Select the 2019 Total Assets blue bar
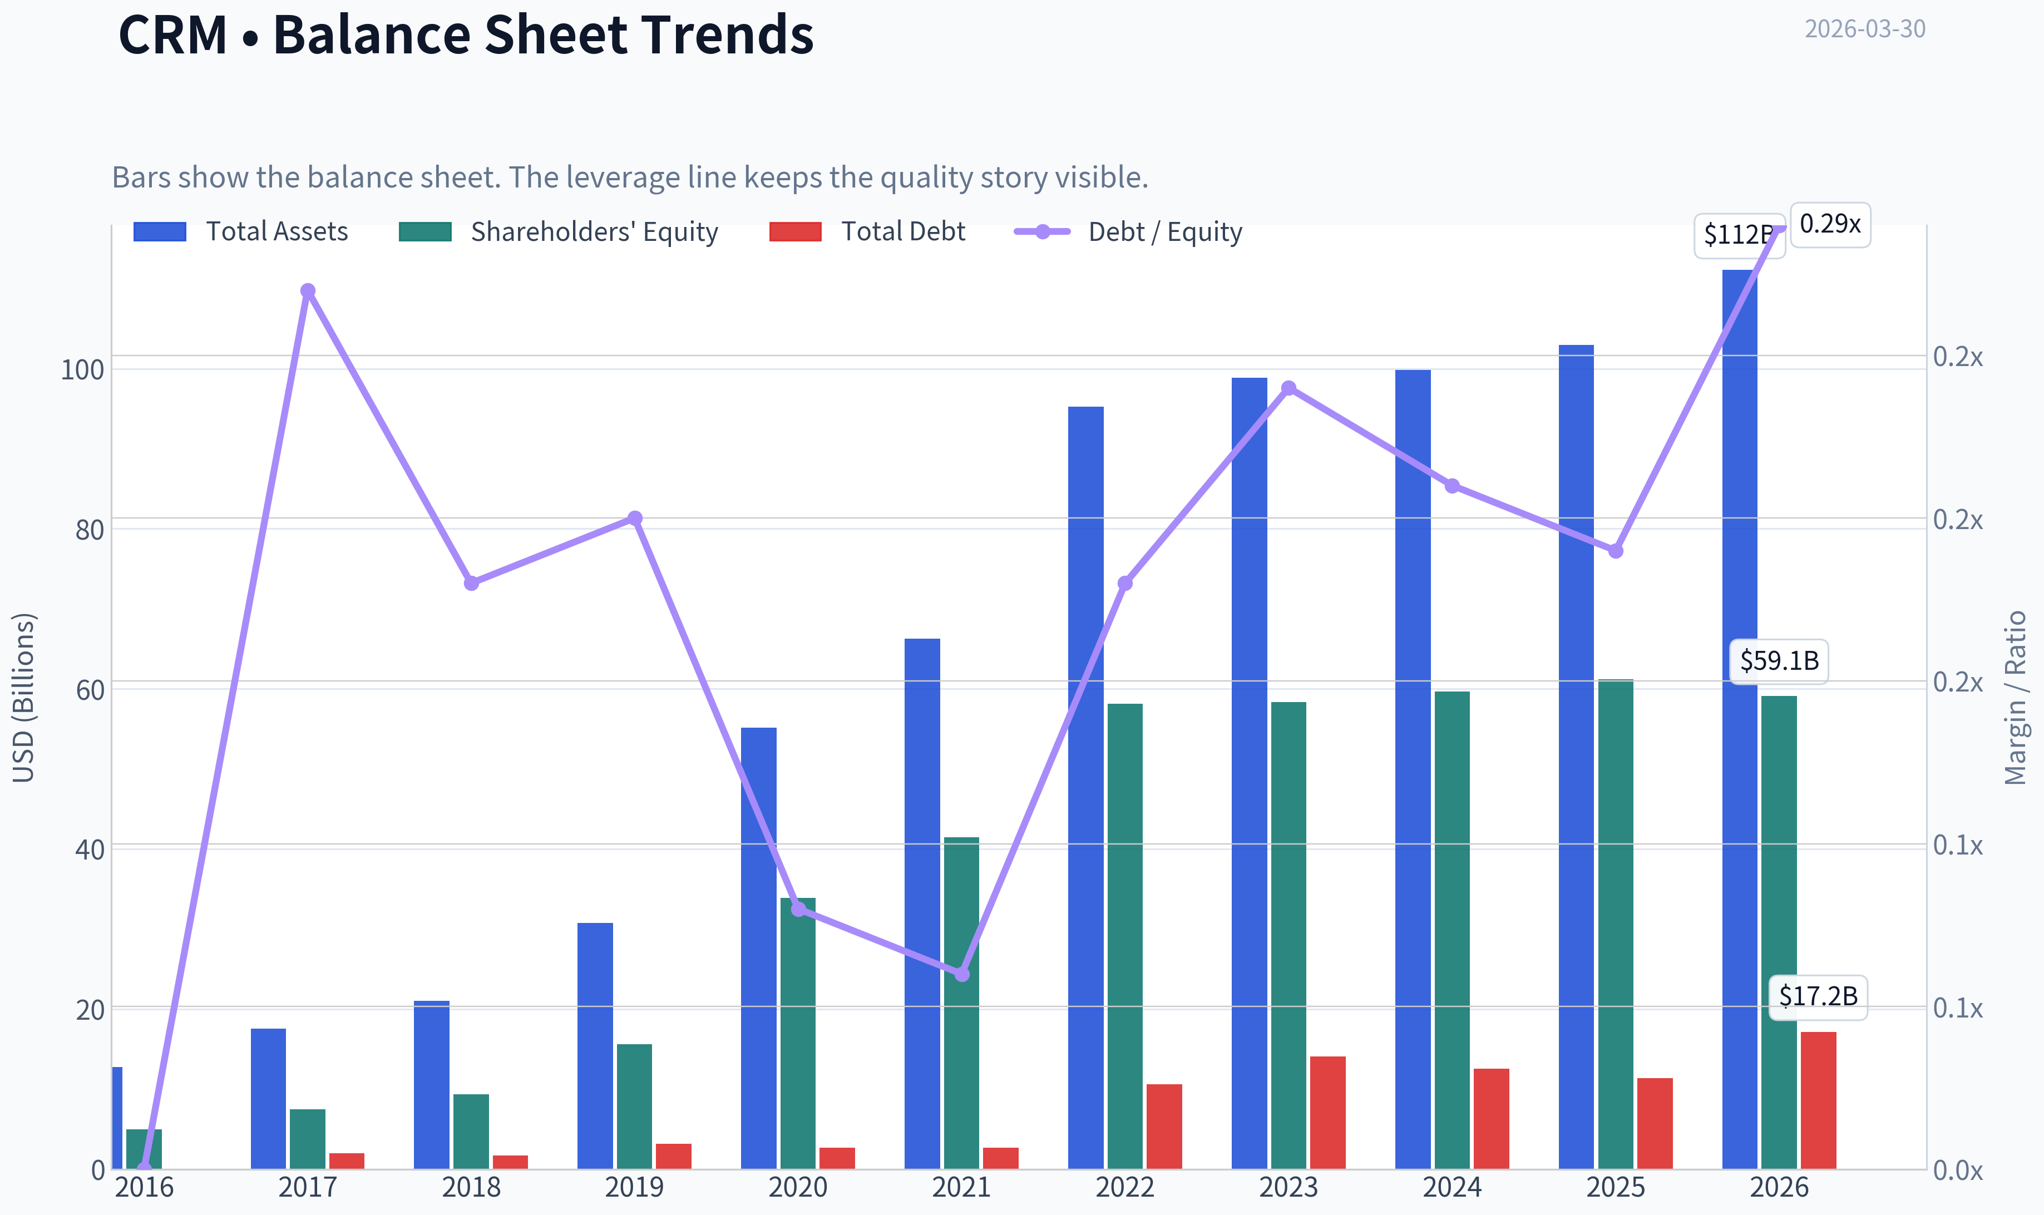2044x1215 pixels. (x=595, y=1045)
